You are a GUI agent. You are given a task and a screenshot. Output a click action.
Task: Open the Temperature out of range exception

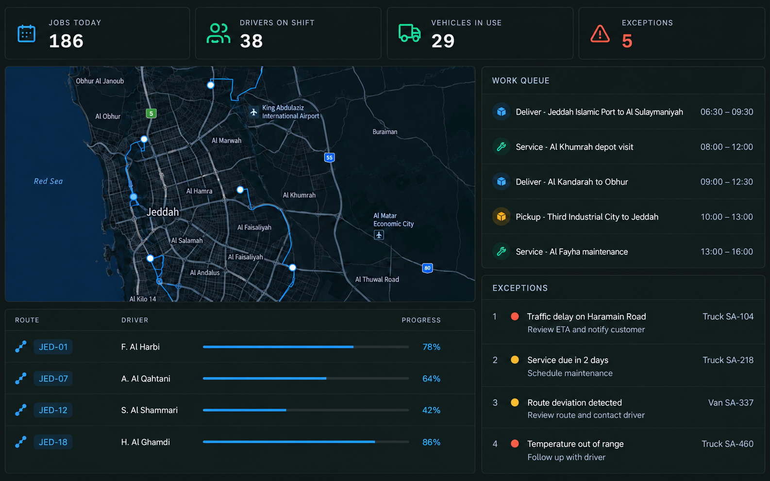pyautogui.click(x=623, y=450)
